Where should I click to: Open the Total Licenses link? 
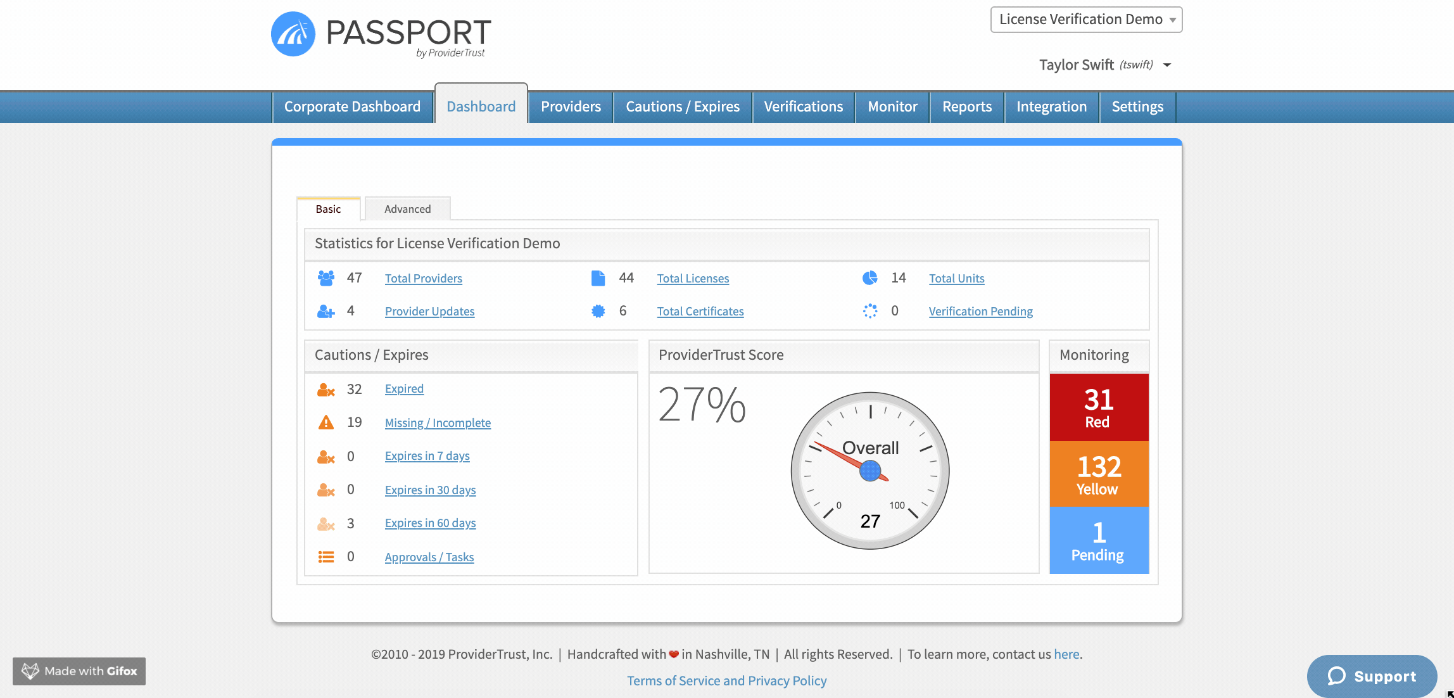pos(693,278)
